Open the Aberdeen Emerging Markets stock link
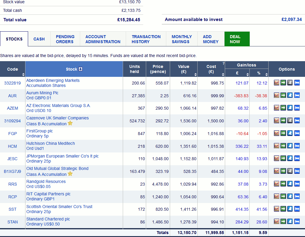Image resolution: width=305 pixels, height=237 pixels. tap(53, 83)
